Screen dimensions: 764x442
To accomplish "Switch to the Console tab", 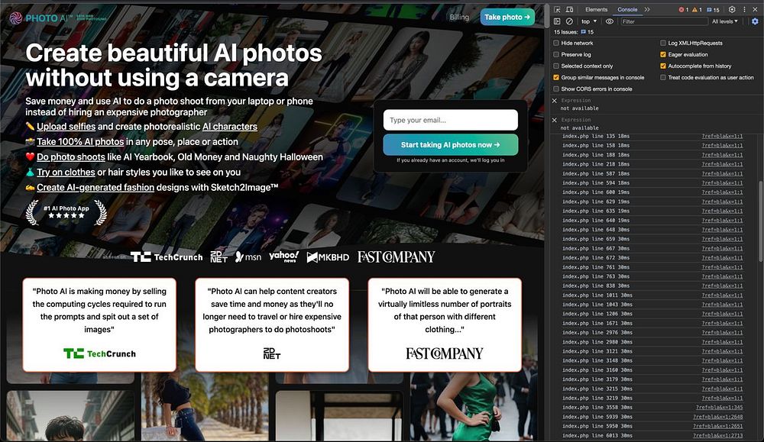I will [627, 9].
